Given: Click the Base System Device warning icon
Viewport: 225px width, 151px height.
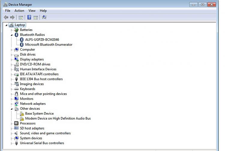Looking at the screenshot, I should (22, 114).
